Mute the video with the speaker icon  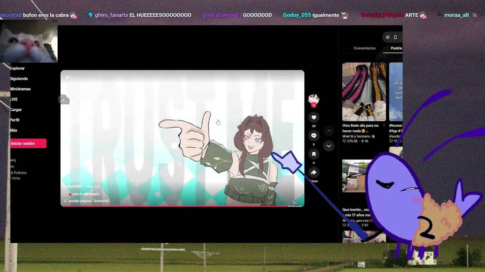(x=68, y=77)
